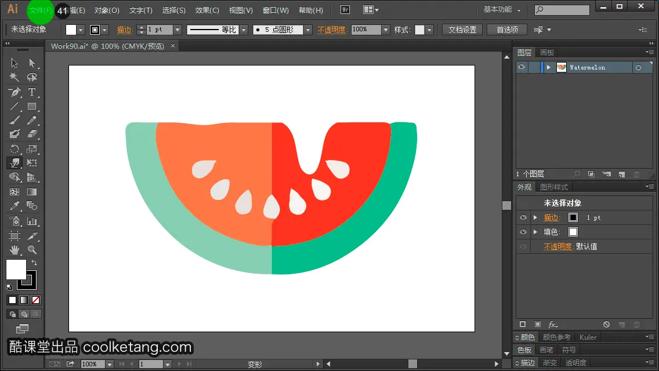The width and height of the screenshot is (659, 371).
Task: Click 文档设置 document setup button
Action: click(462, 30)
